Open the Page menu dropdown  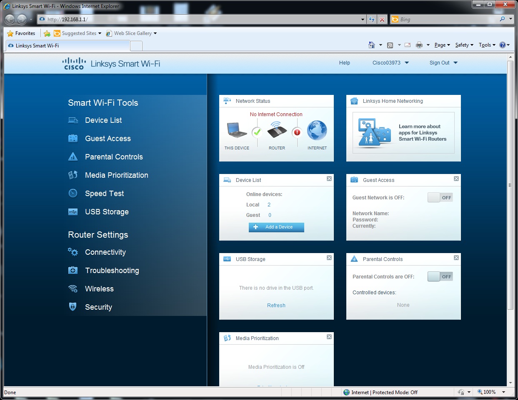(442, 45)
